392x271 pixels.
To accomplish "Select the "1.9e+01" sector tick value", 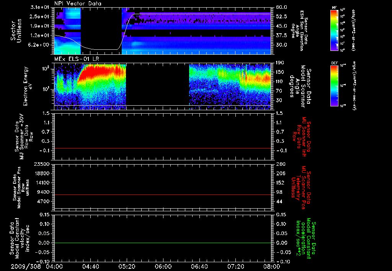I will point(40,26).
